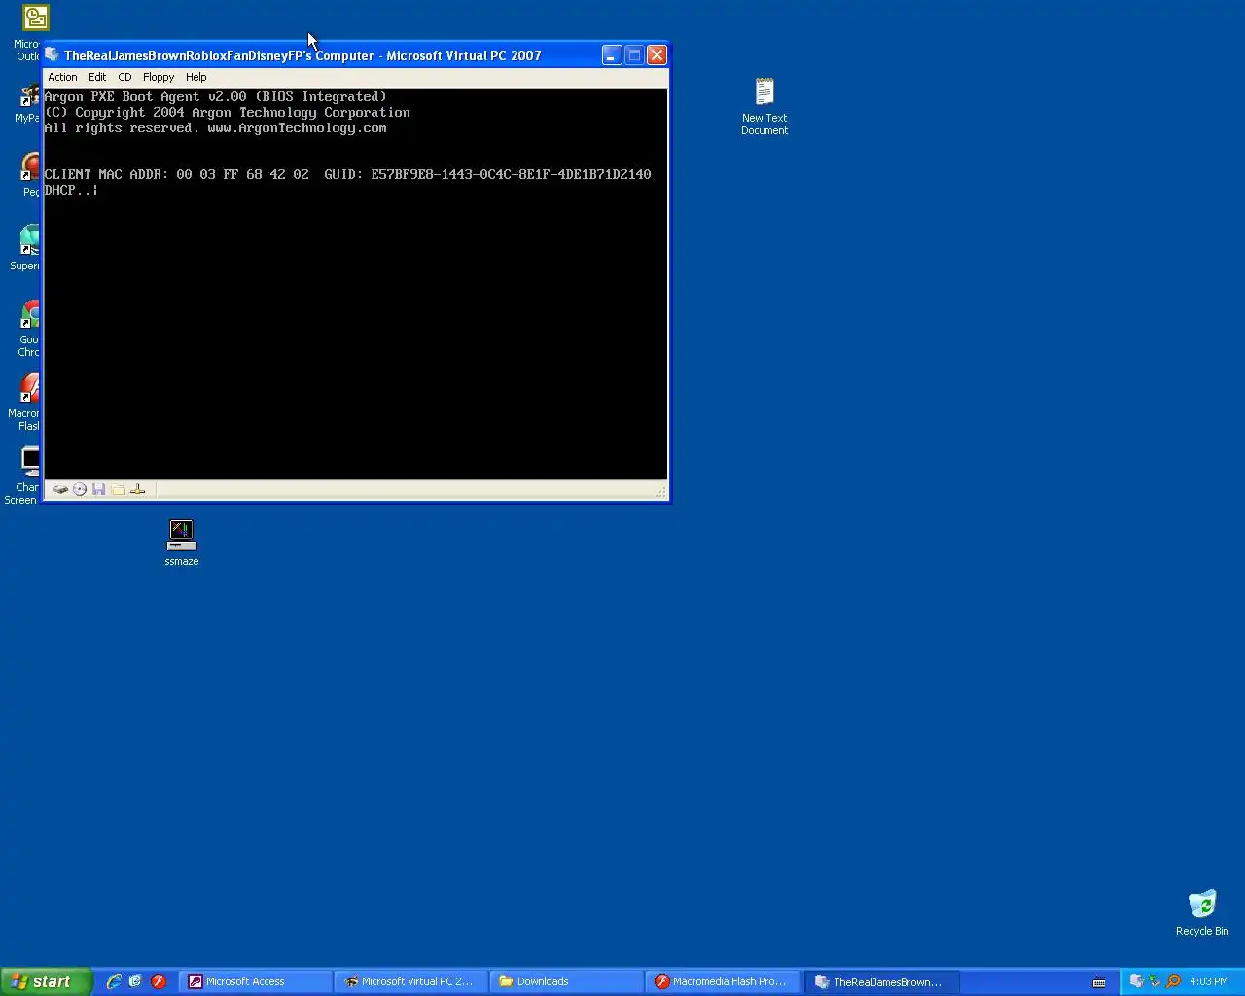Open the Help menu in Virtual PC

pyautogui.click(x=196, y=77)
